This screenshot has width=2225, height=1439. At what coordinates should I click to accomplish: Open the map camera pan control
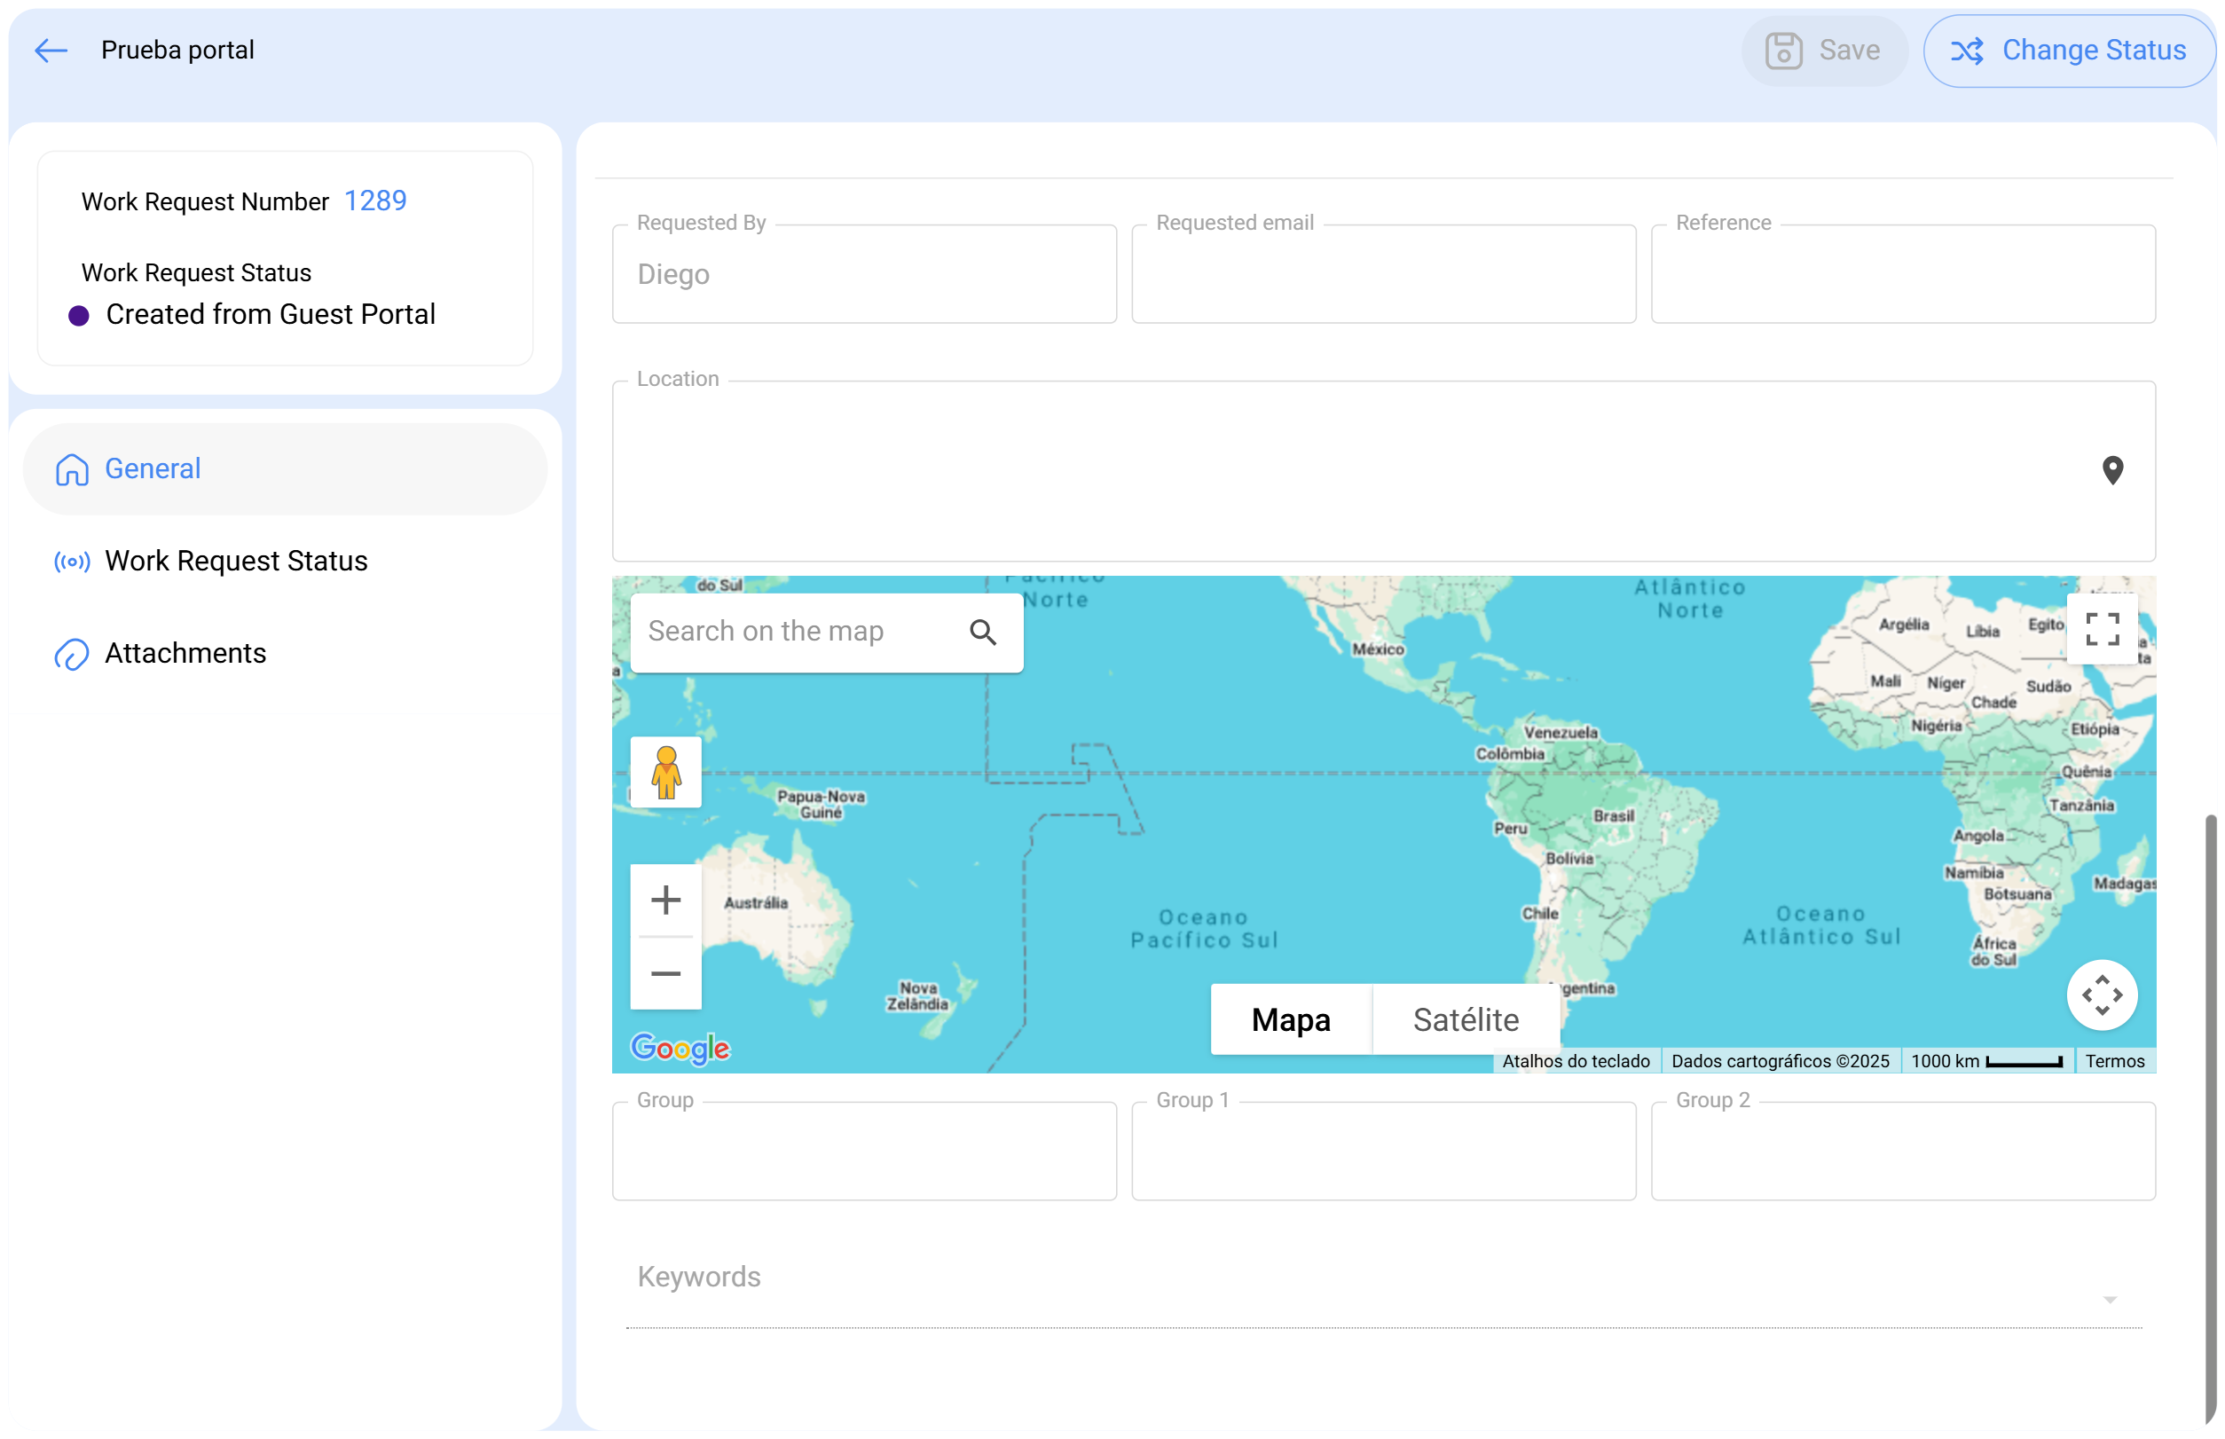pyautogui.click(x=2101, y=995)
